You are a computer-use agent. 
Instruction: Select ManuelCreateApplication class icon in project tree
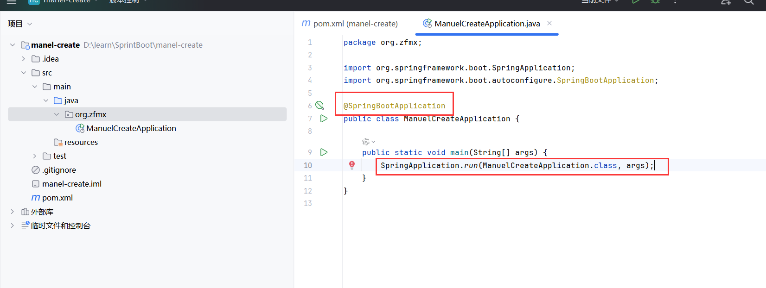point(80,128)
